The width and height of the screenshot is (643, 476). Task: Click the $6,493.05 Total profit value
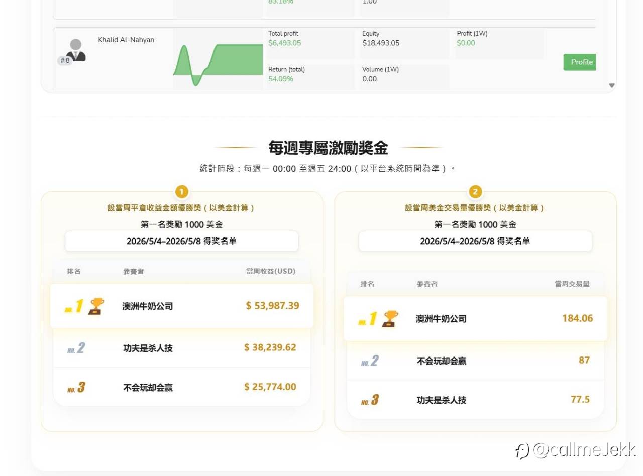285,43
